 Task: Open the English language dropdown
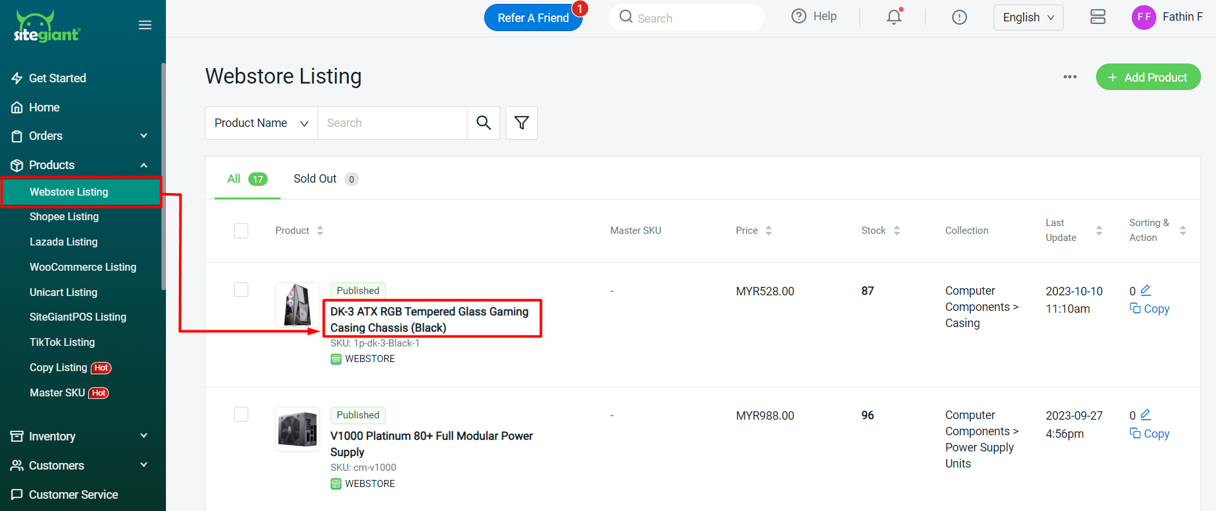[x=1028, y=17]
